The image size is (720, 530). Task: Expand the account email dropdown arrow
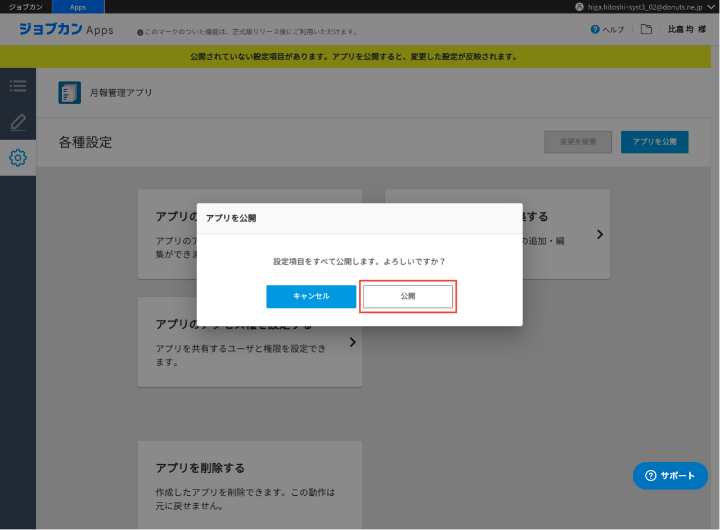(711, 7)
